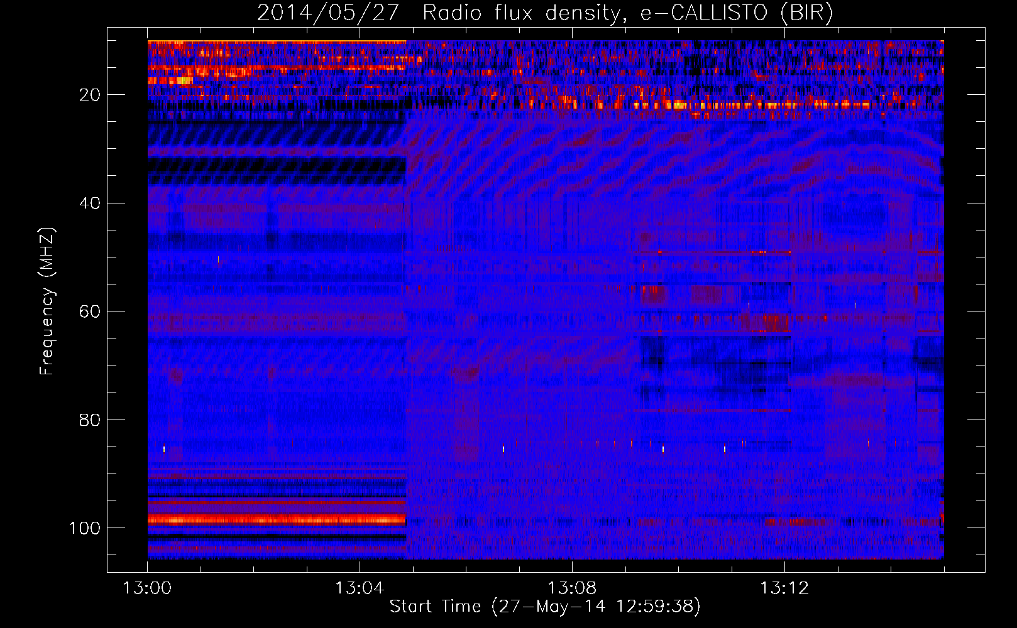Click the 'Start Time (27-May-14 12:59:38)' label
Screen dimensions: 1017x628
point(545,607)
